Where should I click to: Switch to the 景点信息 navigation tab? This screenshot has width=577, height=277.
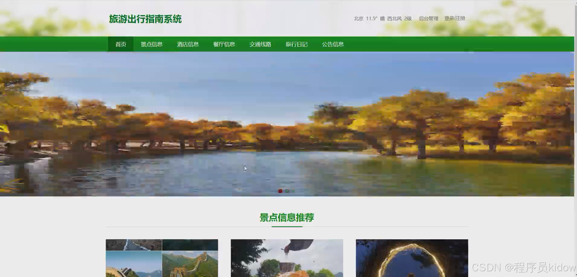152,44
